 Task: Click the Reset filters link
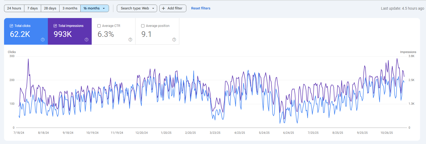(x=201, y=8)
